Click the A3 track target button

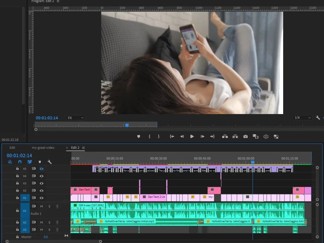[x=25, y=230]
